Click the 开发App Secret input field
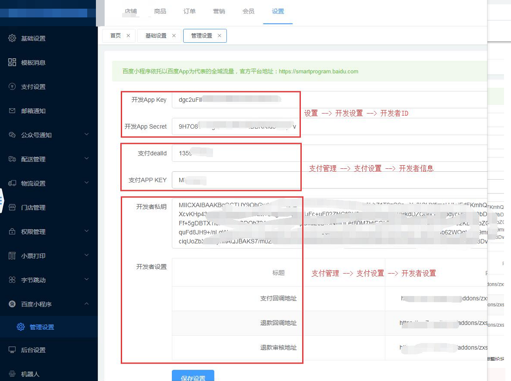The width and height of the screenshot is (511, 381). 330,127
